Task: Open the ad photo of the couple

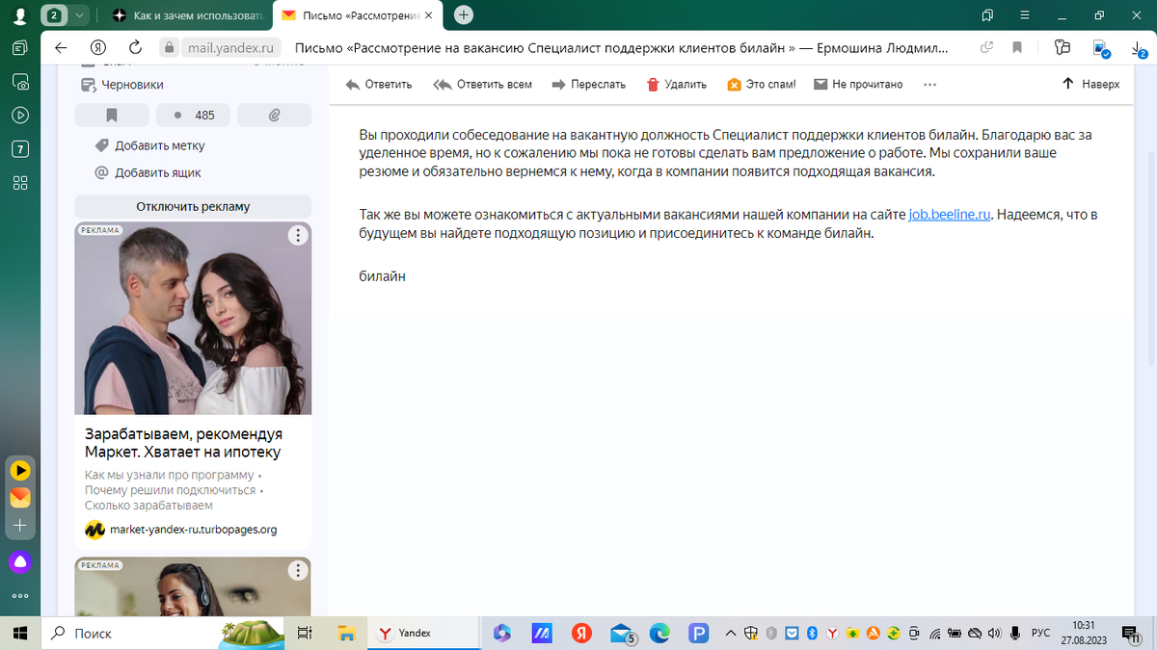Action: pos(193,318)
